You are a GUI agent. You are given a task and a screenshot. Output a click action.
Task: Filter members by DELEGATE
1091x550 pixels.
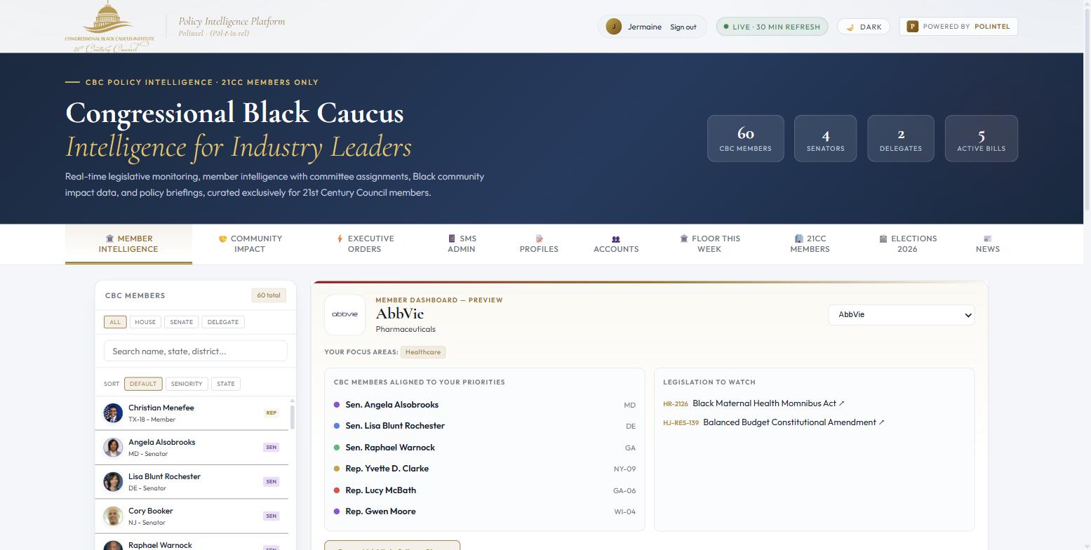tap(223, 322)
